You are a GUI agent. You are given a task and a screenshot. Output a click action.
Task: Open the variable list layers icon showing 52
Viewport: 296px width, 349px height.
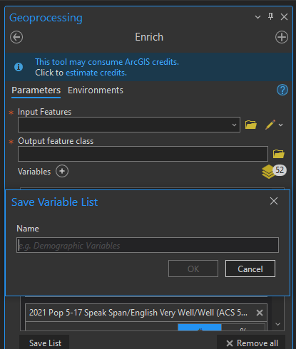[274, 171]
